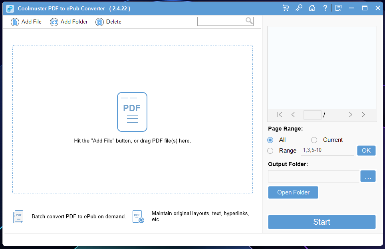This screenshot has width=385, height=249.
Task: Browse output folder with ellipsis button
Action: [x=368, y=176]
